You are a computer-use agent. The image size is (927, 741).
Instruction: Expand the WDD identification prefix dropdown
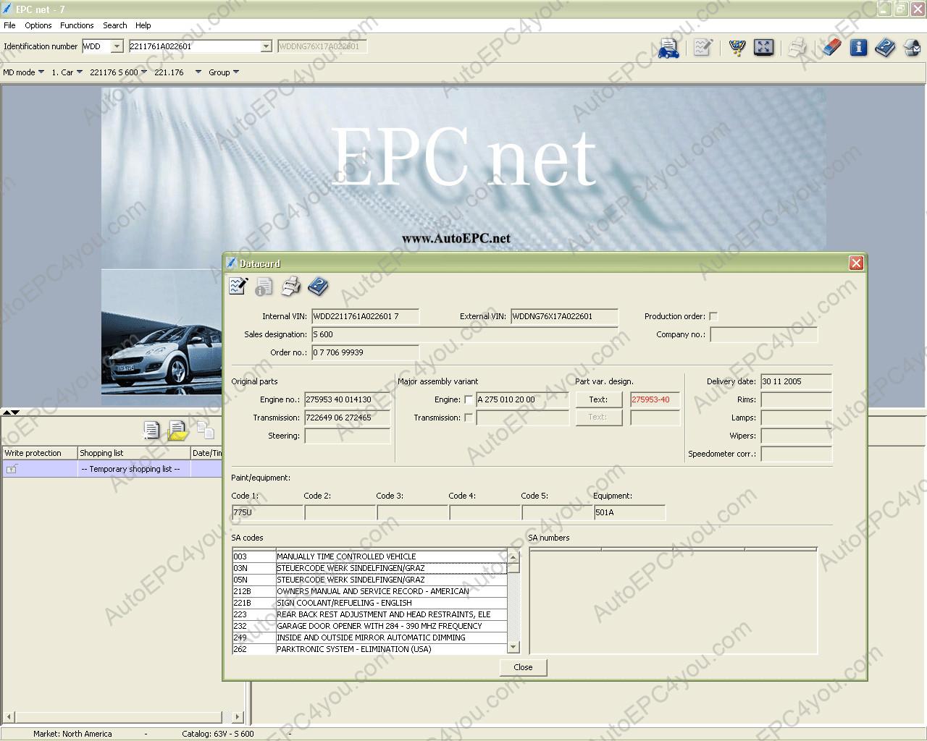[117, 46]
